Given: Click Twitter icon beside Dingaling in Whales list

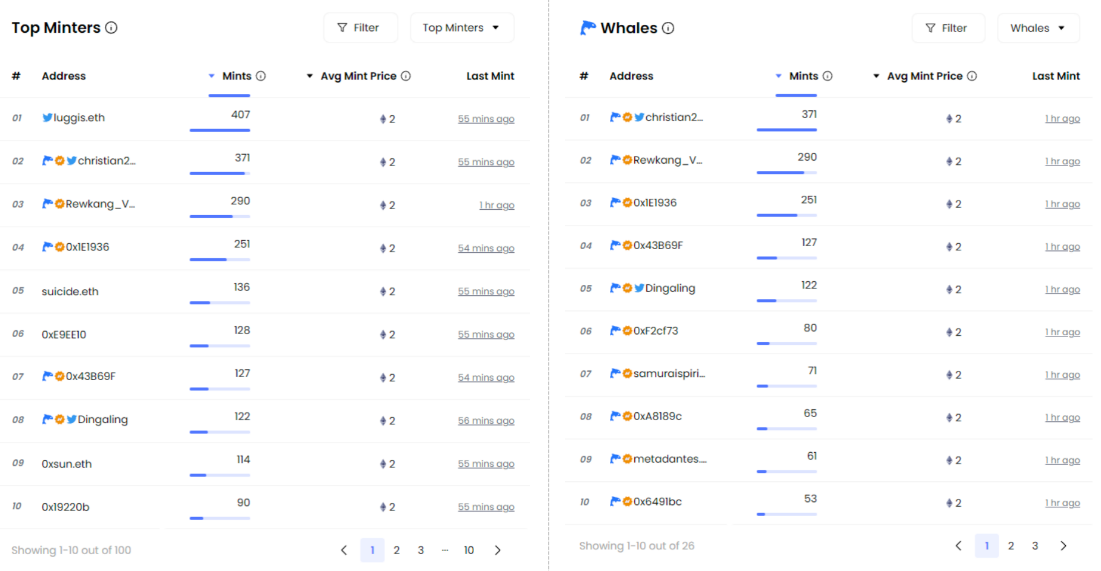Looking at the screenshot, I should pos(639,288).
